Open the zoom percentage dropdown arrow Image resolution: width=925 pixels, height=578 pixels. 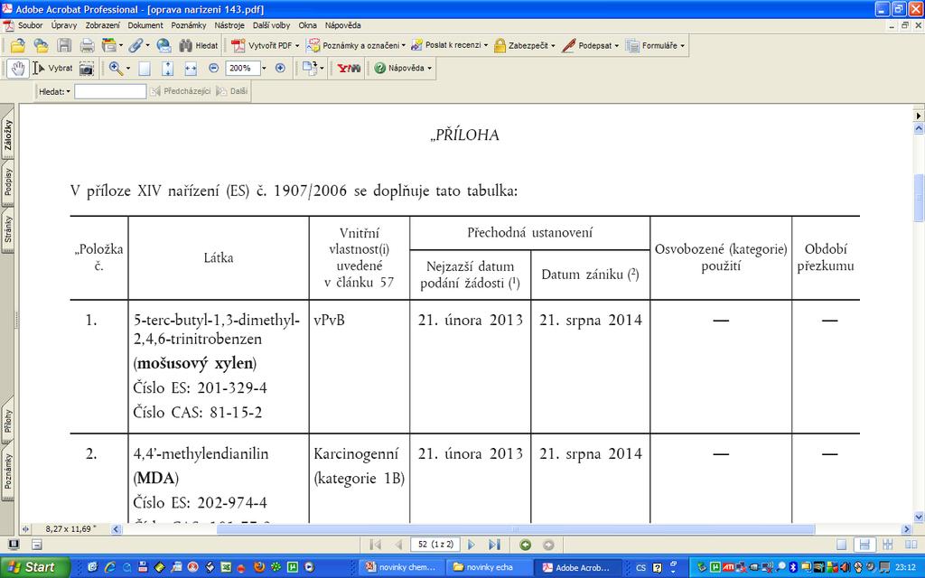click(264, 69)
